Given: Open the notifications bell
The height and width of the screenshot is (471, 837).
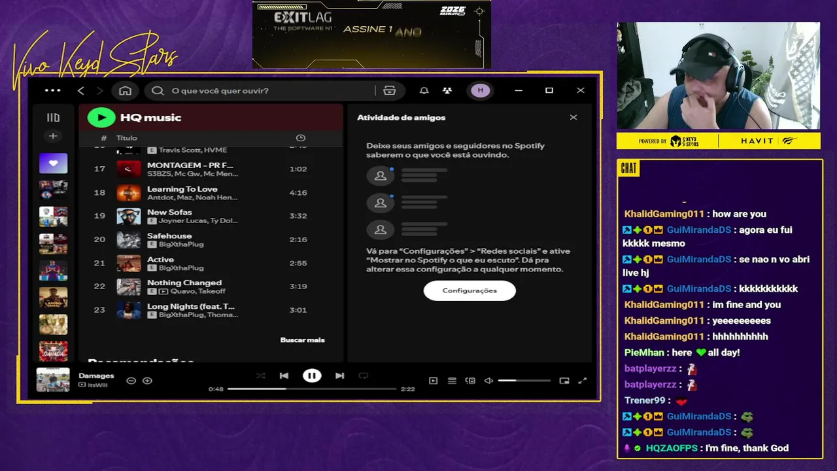Looking at the screenshot, I should pyautogui.click(x=424, y=91).
